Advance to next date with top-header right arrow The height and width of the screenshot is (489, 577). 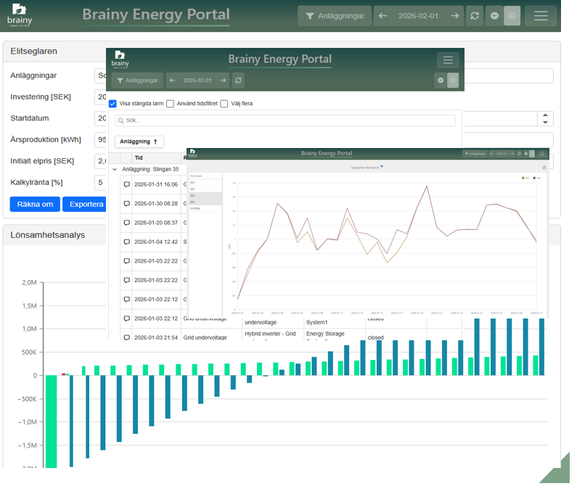454,16
